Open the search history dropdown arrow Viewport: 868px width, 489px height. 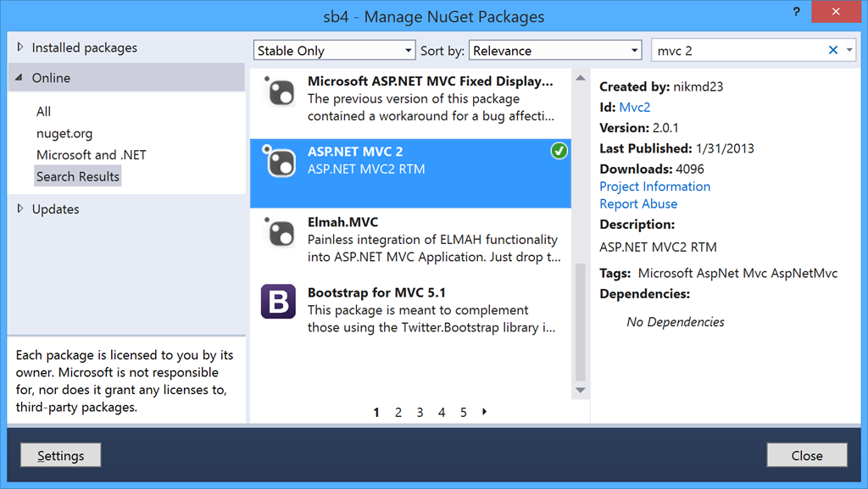coord(849,50)
